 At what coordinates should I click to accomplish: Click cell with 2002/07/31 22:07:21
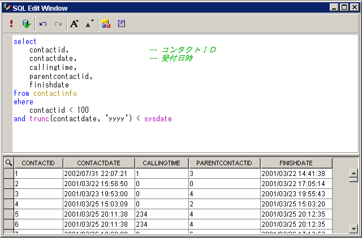click(x=98, y=174)
